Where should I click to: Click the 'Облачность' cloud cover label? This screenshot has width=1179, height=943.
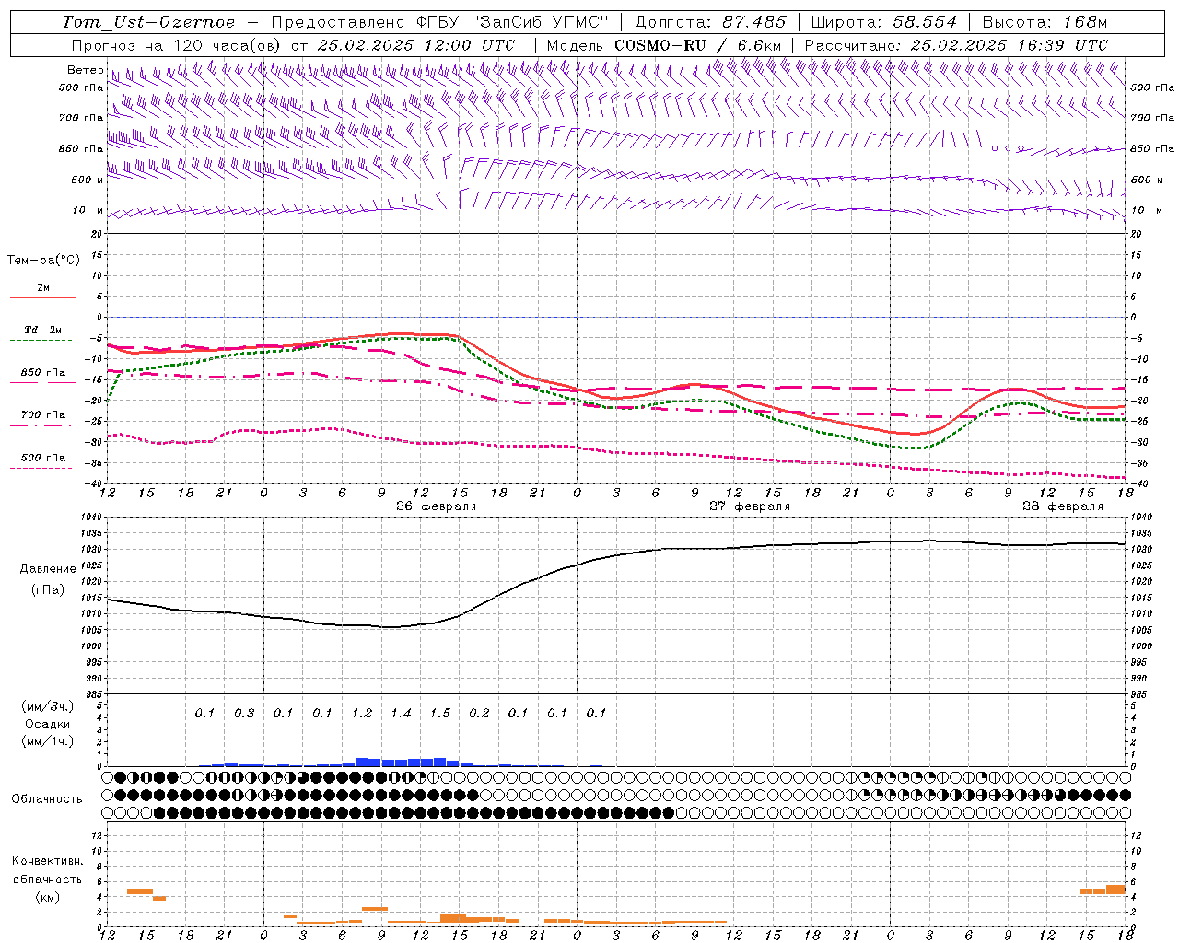(x=47, y=798)
